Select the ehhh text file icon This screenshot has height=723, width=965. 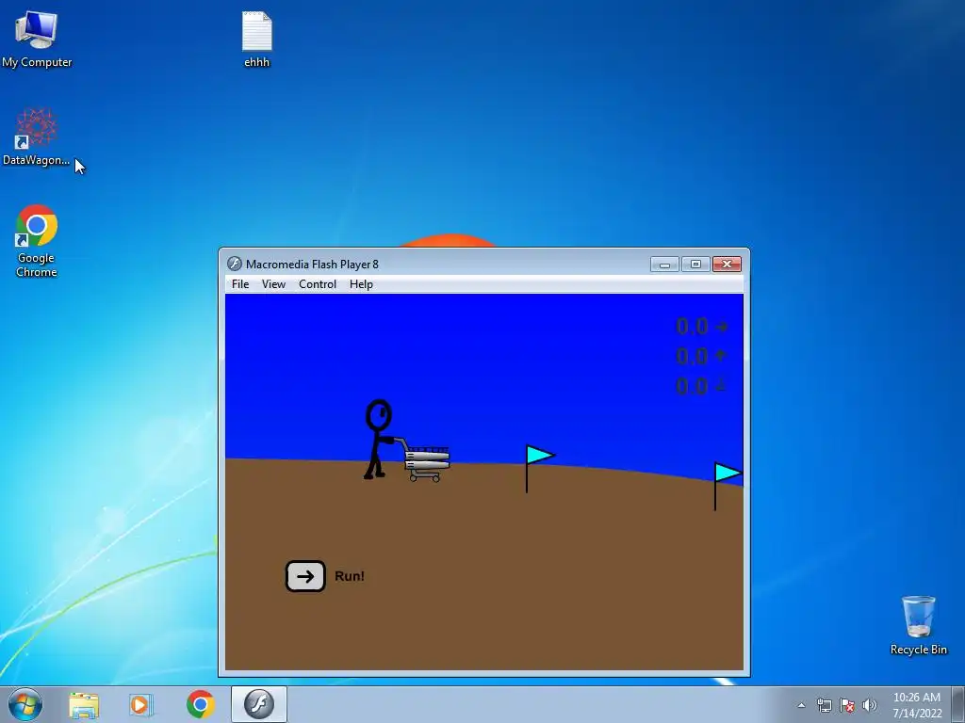click(256, 40)
